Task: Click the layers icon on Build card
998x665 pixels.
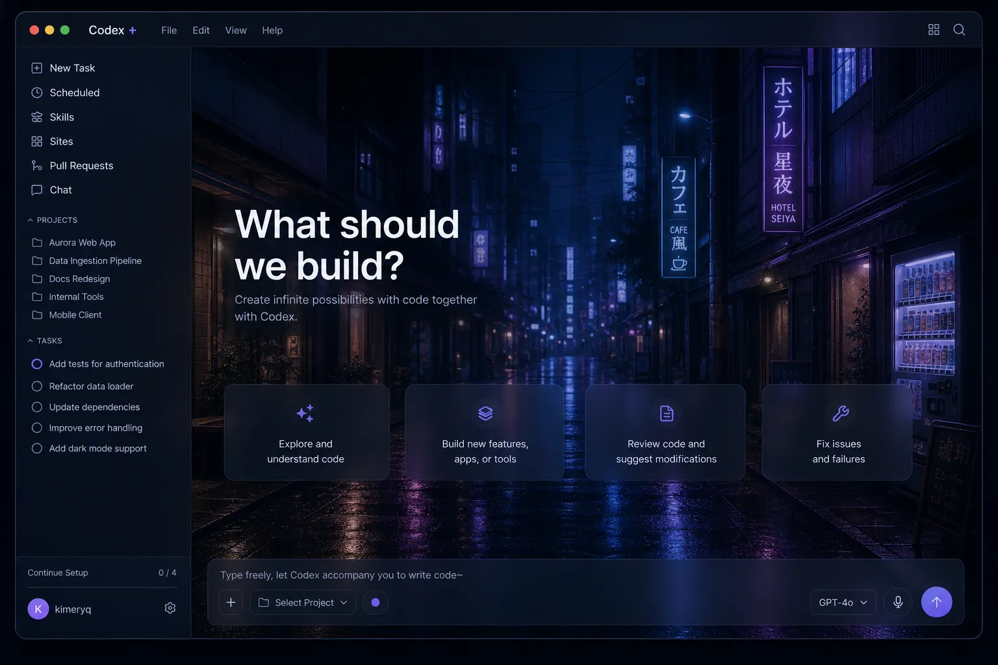Action: point(485,413)
